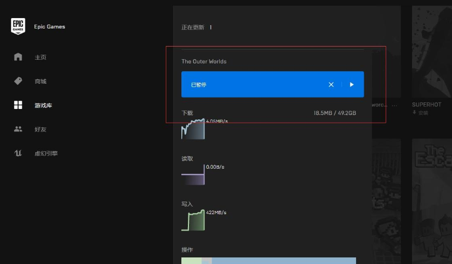Screen dimensions: 452x264
Task: Go to 商城 menu item
Action: tap(41, 81)
